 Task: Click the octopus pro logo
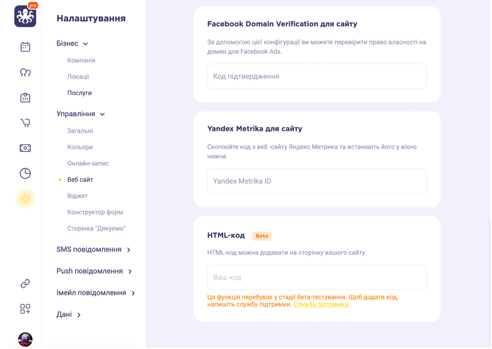click(25, 16)
